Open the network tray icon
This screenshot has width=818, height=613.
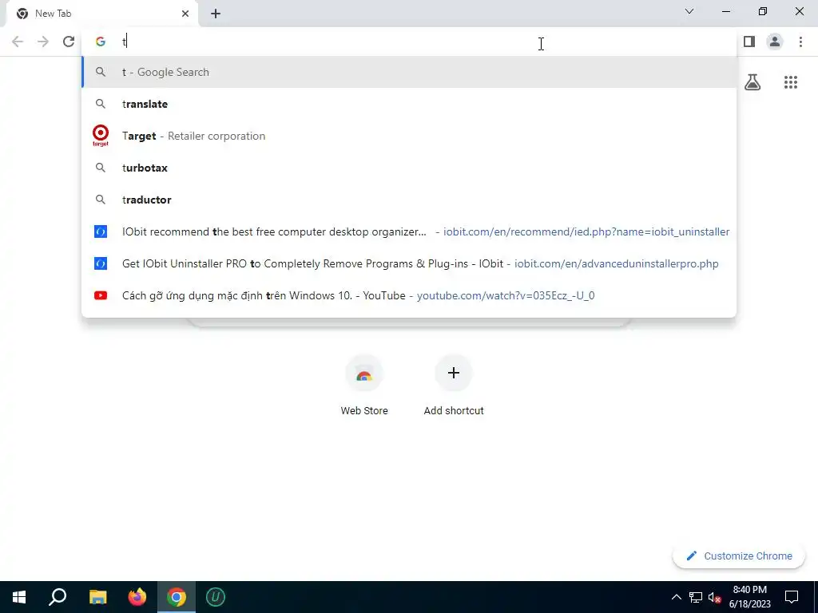pyautogui.click(x=696, y=597)
